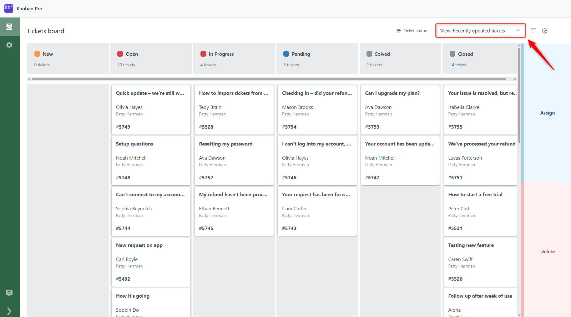Click the Pending column's blue status dot
Image resolution: width=571 pixels, height=317 pixels.
tap(286, 54)
